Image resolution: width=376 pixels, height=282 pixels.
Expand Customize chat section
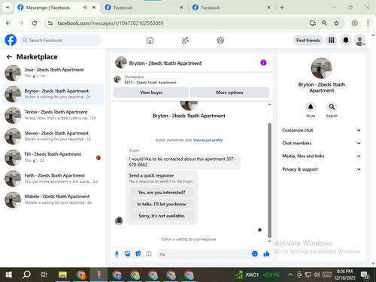pyautogui.click(x=322, y=130)
